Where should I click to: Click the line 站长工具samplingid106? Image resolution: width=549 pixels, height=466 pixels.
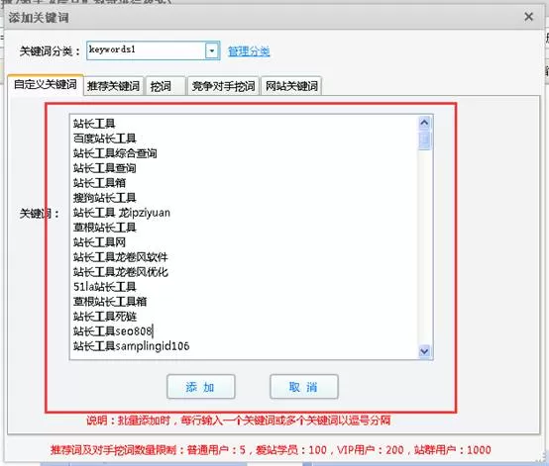131,346
